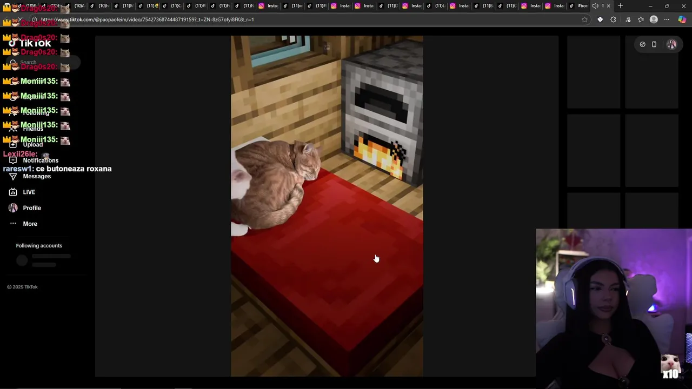Click the TikTok search field
Screen dimensions: 692x389
[x=43, y=62]
